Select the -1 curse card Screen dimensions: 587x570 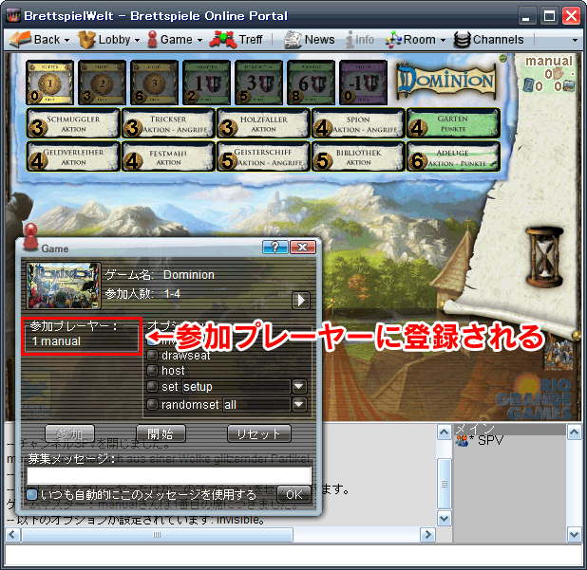tap(363, 83)
